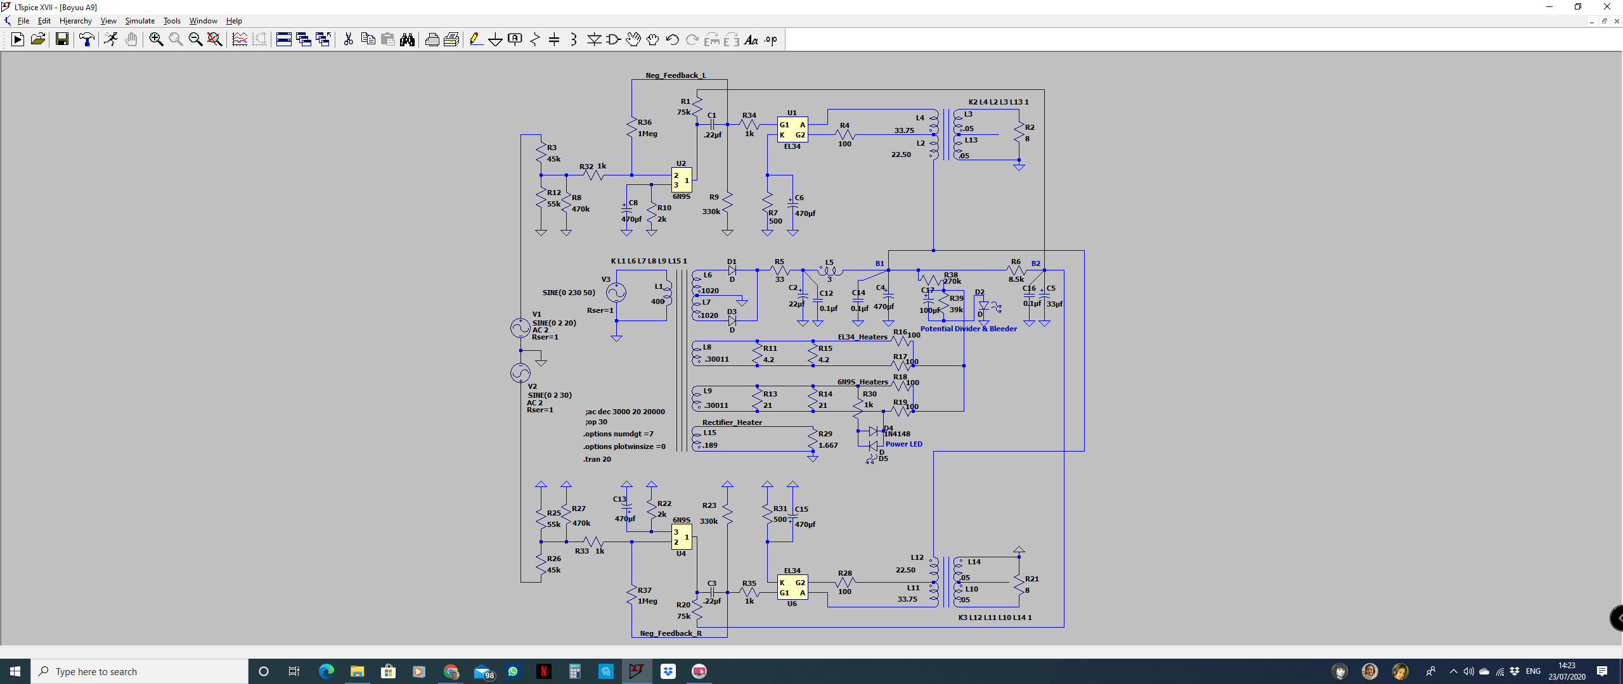Tile windows horizontally icon
This screenshot has width=1623, height=684.
click(284, 39)
